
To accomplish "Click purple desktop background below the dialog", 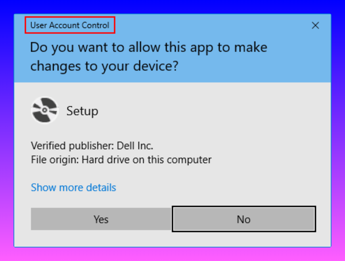I will 172,254.
